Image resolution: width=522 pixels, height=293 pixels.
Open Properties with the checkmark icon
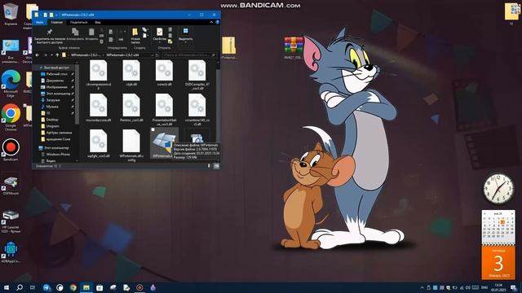coord(160,32)
